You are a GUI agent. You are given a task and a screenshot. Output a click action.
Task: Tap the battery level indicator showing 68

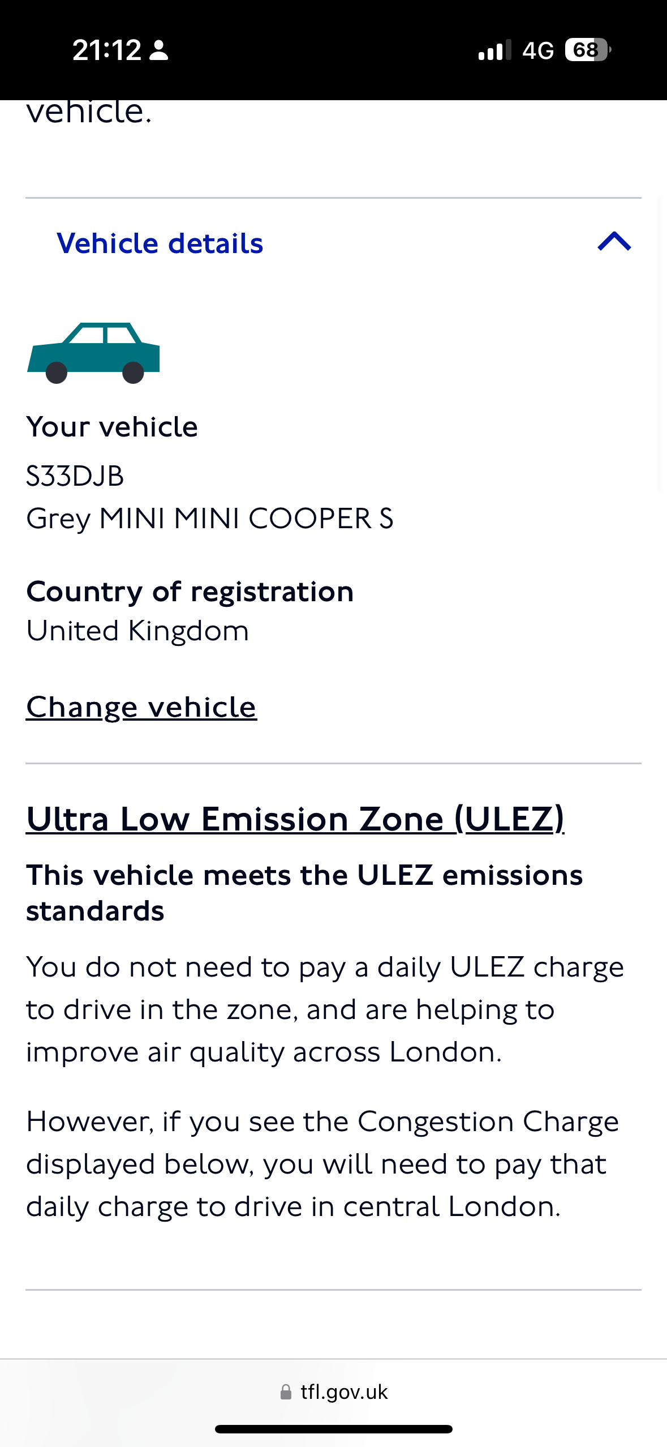[587, 50]
